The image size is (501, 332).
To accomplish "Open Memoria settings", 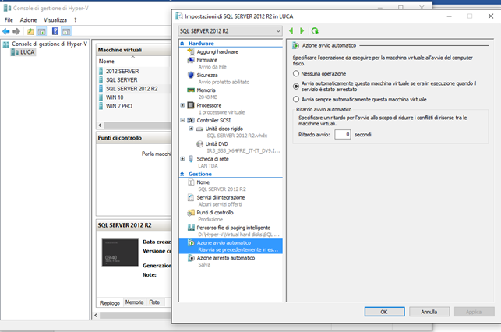I will pos(206,90).
